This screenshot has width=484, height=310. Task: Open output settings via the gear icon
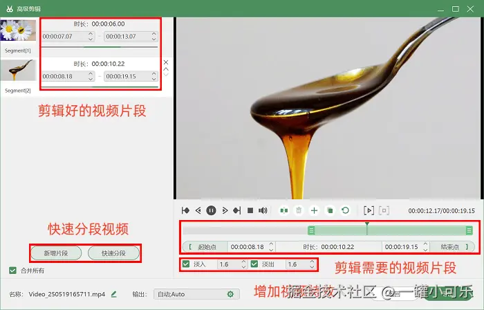(230, 294)
